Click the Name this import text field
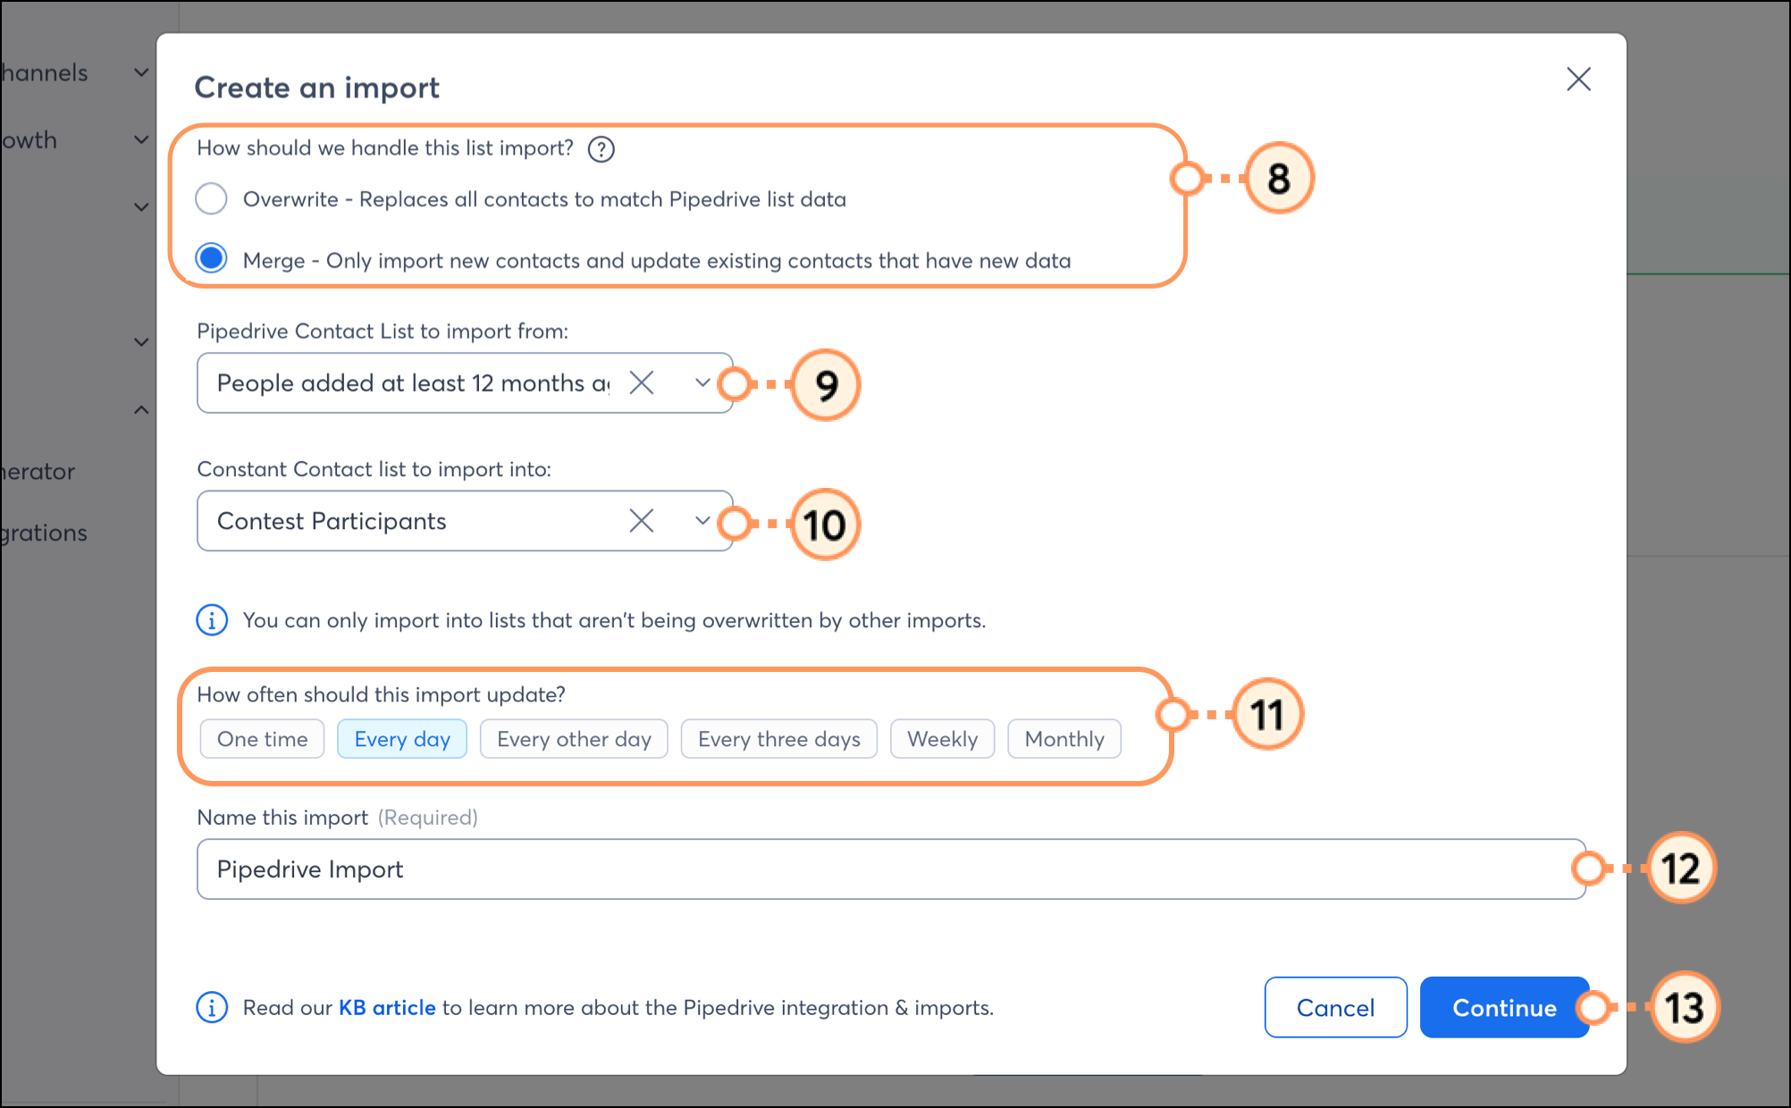This screenshot has height=1108, width=1791. (891, 869)
